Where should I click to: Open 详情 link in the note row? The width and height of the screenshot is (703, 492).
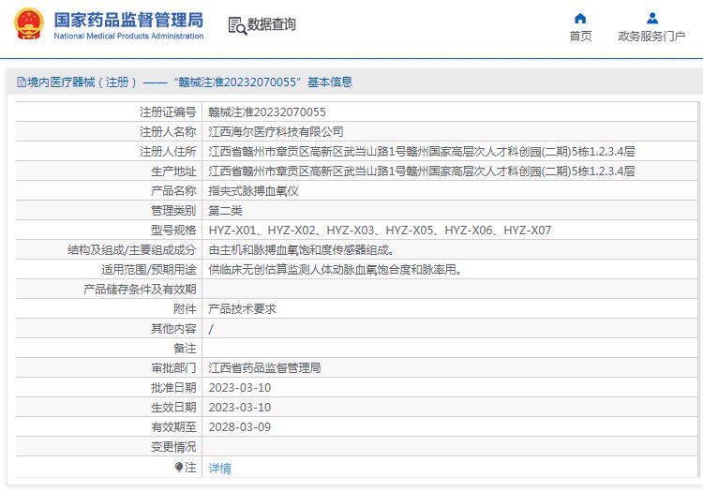(219, 469)
